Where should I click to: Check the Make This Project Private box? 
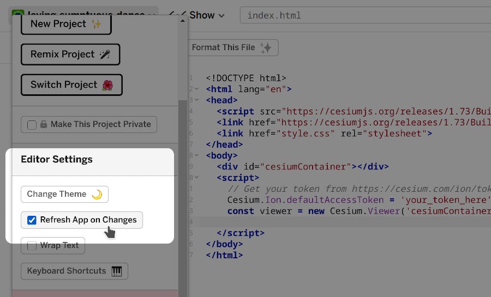point(32,125)
